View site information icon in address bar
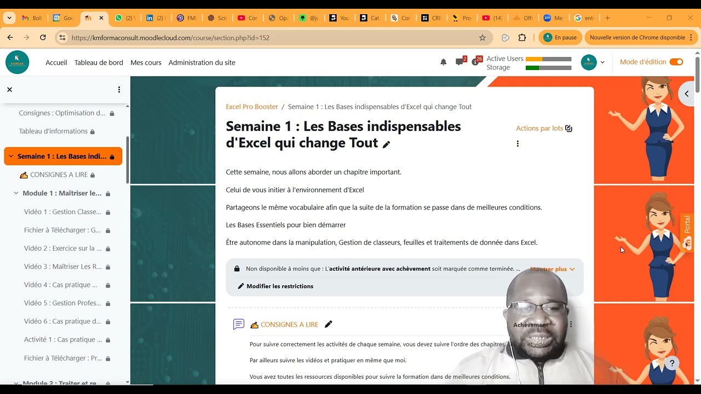 [x=62, y=38]
